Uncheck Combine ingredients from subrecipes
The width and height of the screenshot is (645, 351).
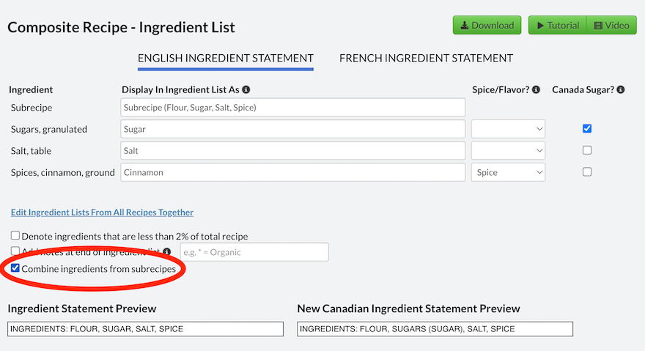coord(15,268)
